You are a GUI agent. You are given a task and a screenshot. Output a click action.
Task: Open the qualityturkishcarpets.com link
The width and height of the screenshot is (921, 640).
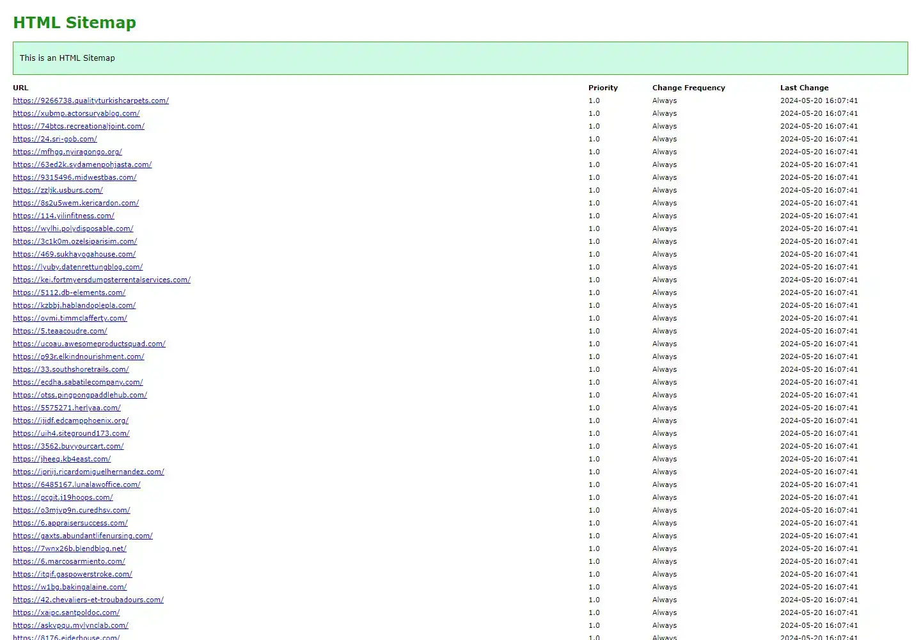coord(91,100)
